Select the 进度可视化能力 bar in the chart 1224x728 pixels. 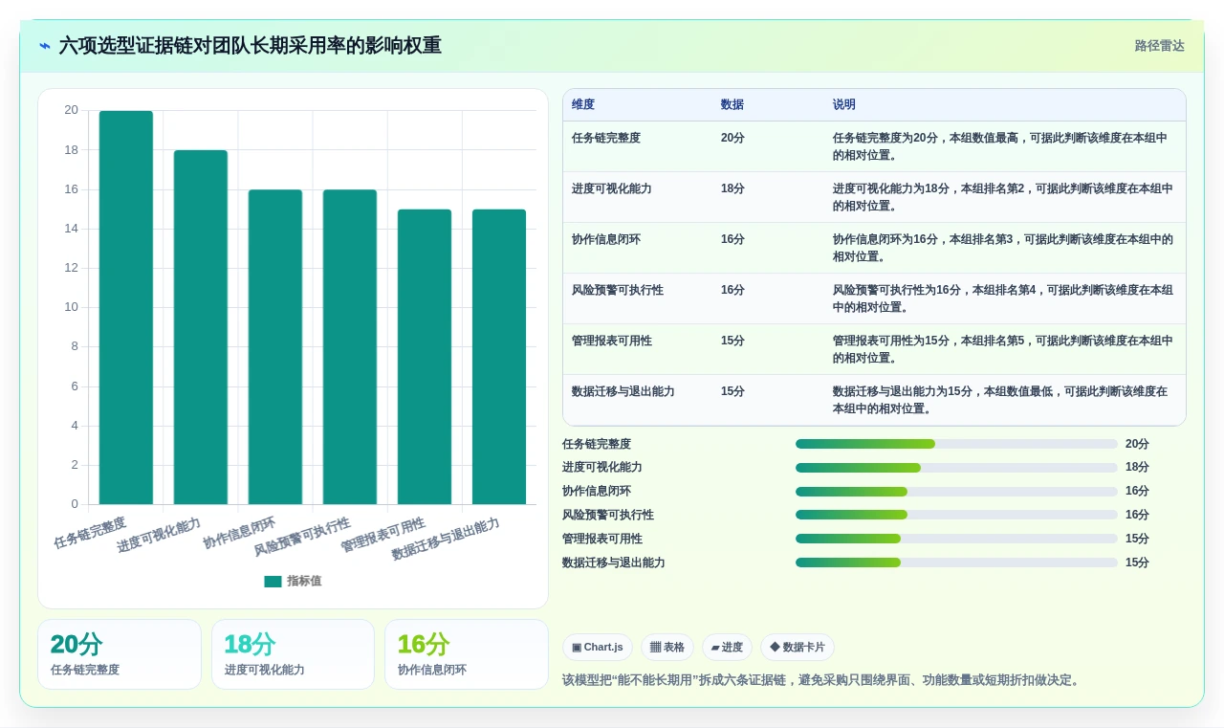(x=201, y=327)
